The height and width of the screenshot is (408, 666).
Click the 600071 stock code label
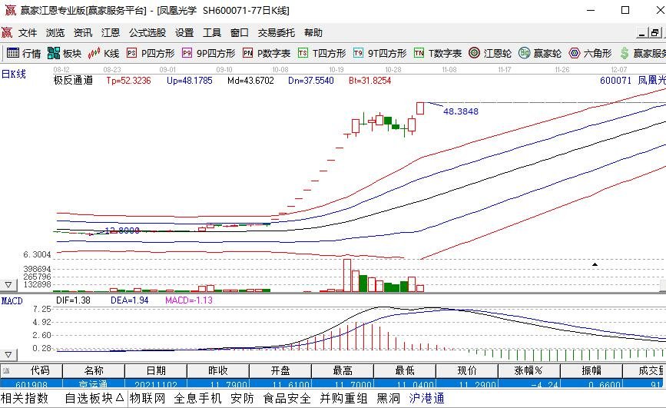click(615, 81)
